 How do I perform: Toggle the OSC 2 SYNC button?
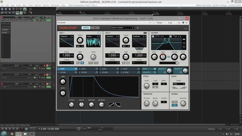[x=139, y=49]
